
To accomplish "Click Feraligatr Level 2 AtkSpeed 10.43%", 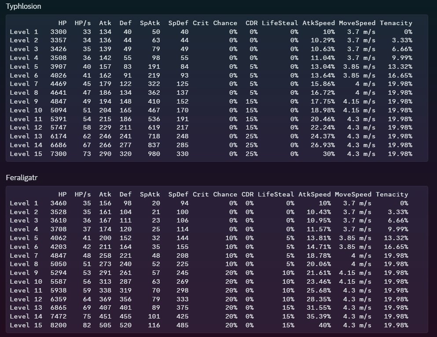I will [x=319, y=212].
